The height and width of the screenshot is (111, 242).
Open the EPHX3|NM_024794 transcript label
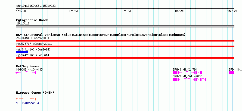[185, 69]
